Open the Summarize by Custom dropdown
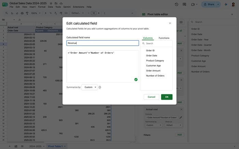Viewport: 239px width, 149px height. pyautogui.click(x=89, y=87)
